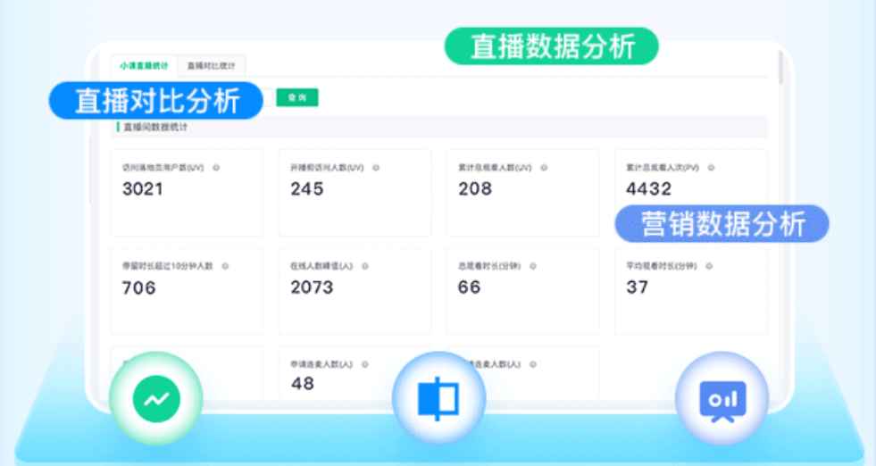Click the value 706
This screenshot has height=466, width=876.
point(138,287)
